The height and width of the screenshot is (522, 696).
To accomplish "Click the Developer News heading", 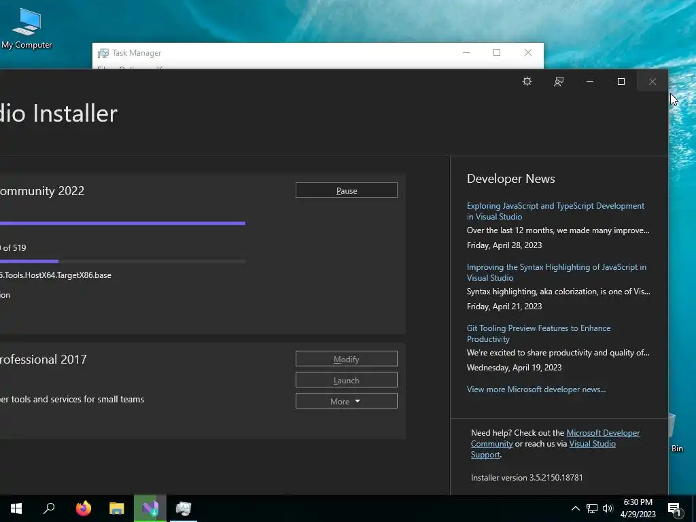I will tap(510, 179).
